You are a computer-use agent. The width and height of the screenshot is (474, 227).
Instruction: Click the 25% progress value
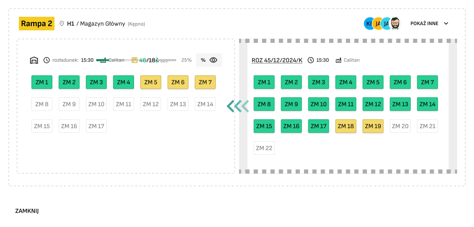[x=186, y=60]
